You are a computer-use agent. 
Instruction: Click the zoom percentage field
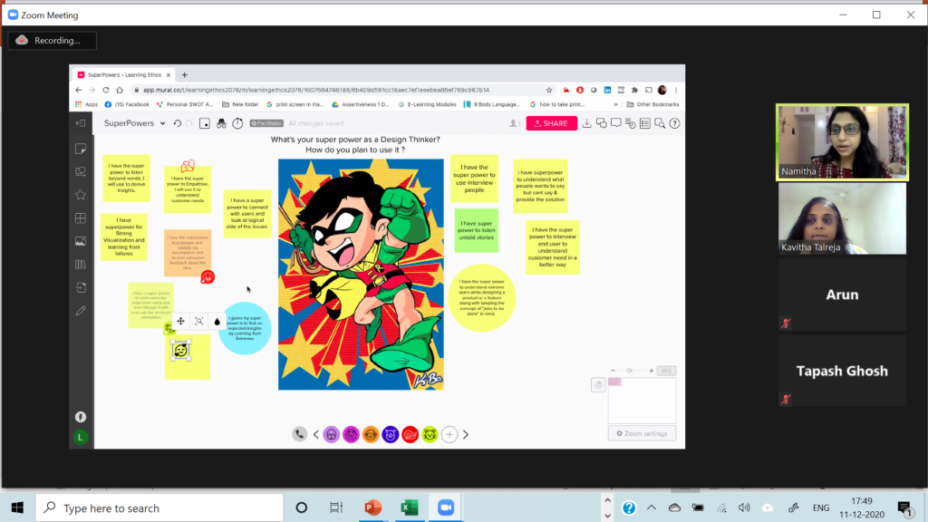pyautogui.click(x=666, y=371)
